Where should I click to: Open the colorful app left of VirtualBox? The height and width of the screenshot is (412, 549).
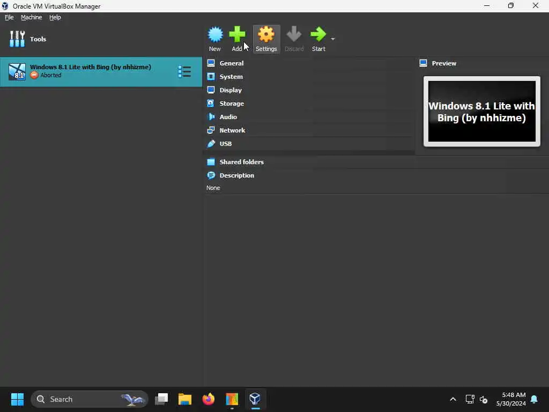(x=232, y=399)
